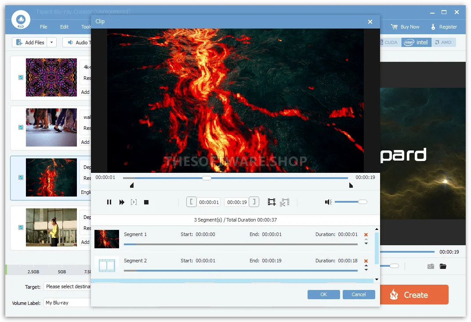Move Segment 2 down with arrow
The width and height of the screenshot is (471, 322).
(366, 270)
